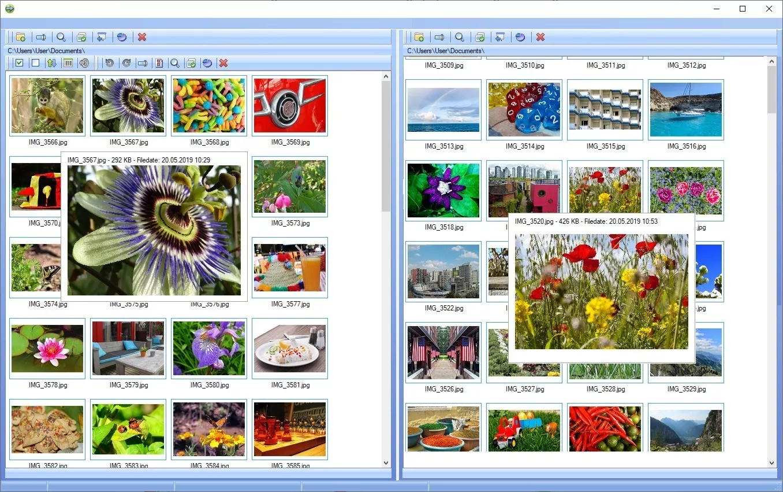Image resolution: width=783 pixels, height=492 pixels.
Task: Click the check-all selection icon
Action: point(19,63)
